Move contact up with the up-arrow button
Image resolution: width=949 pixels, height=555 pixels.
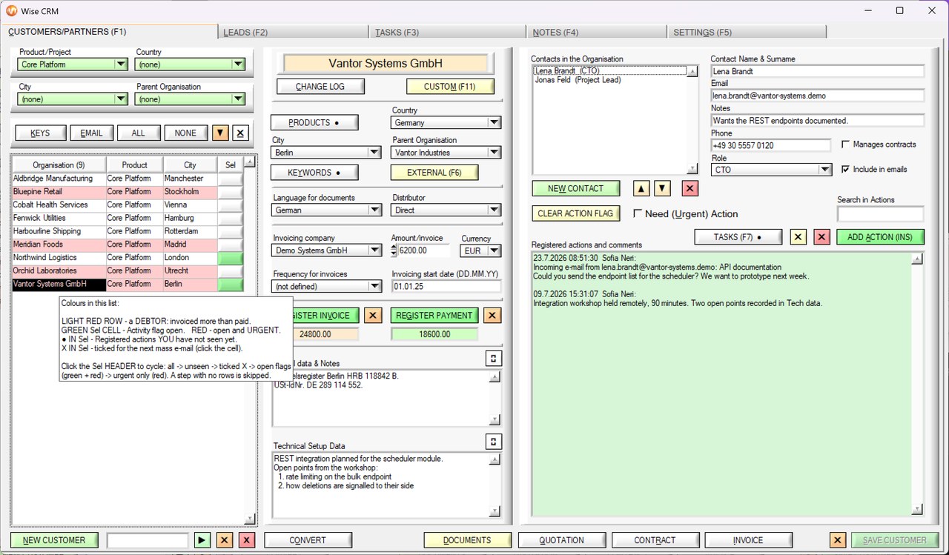tap(642, 188)
